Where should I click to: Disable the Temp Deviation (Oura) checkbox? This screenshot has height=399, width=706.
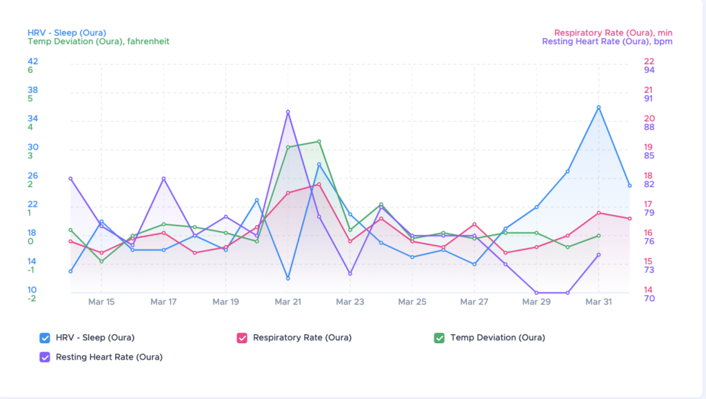439,338
